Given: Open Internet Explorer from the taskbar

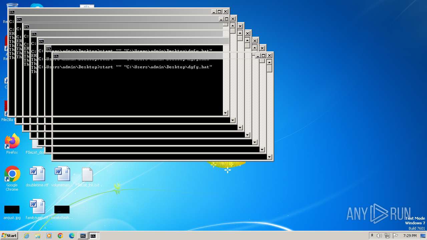Looking at the screenshot, I should [x=26, y=236].
